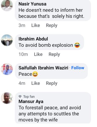Open Saifullah Ibrahim Waziri's name link
The image size is (97, 127).
coord(43,68)
